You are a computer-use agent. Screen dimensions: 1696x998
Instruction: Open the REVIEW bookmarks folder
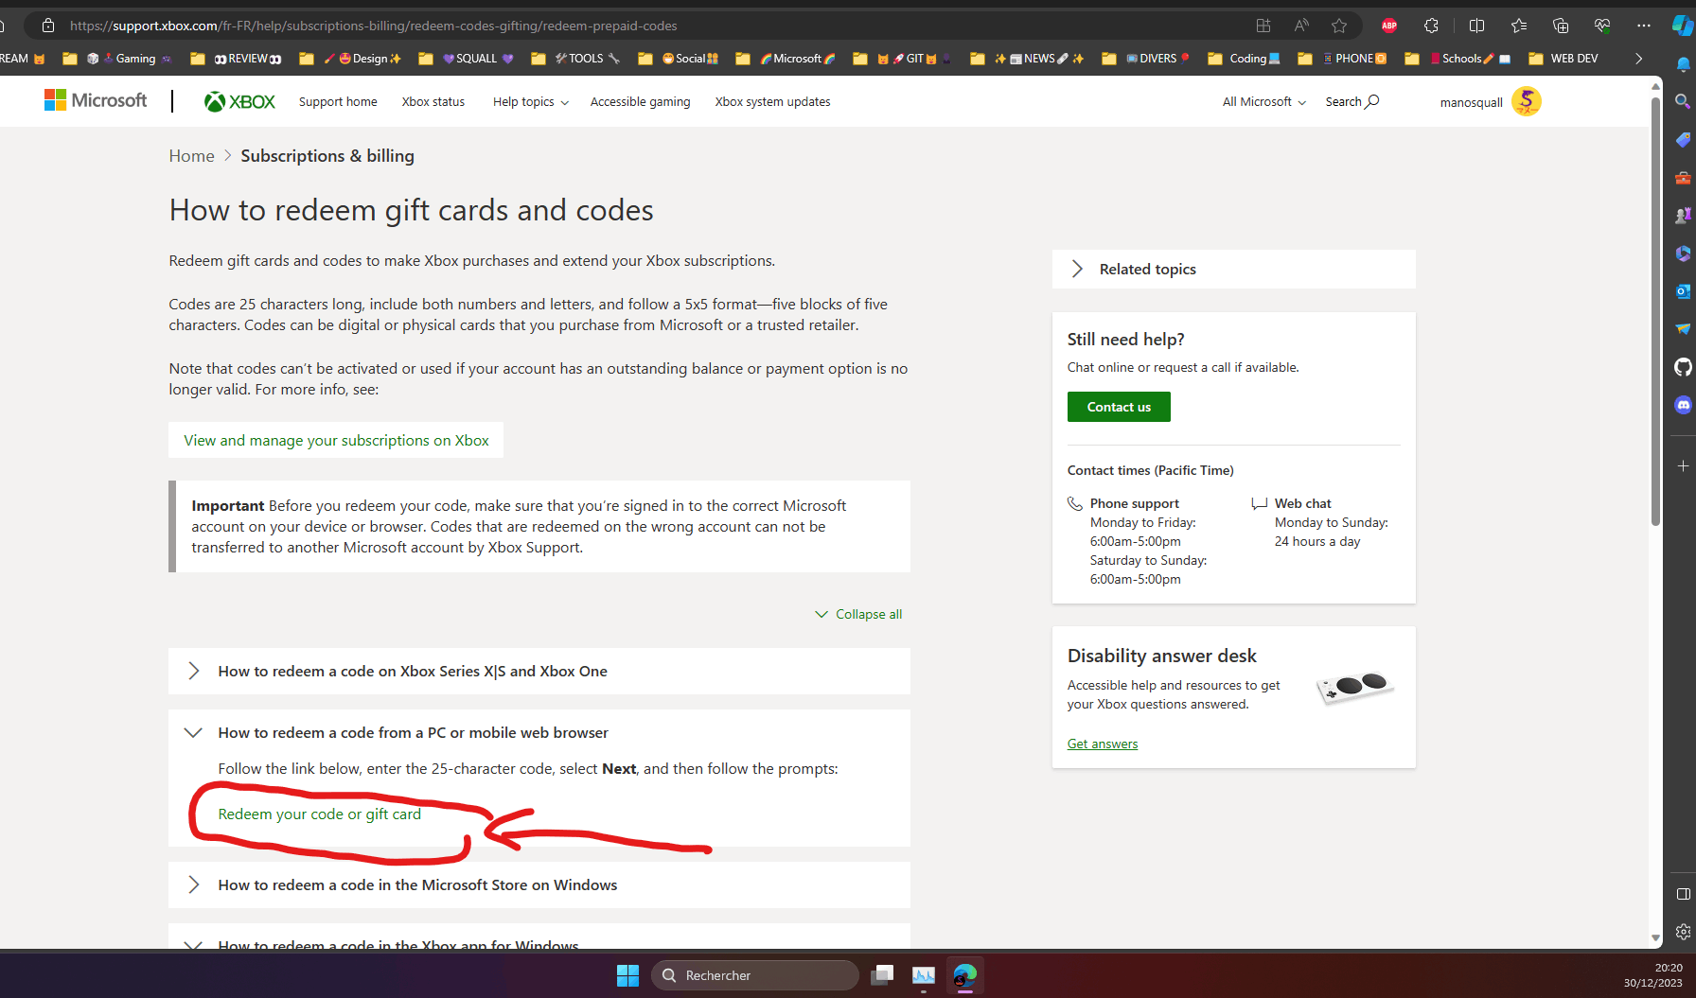(x=237, y=59)
